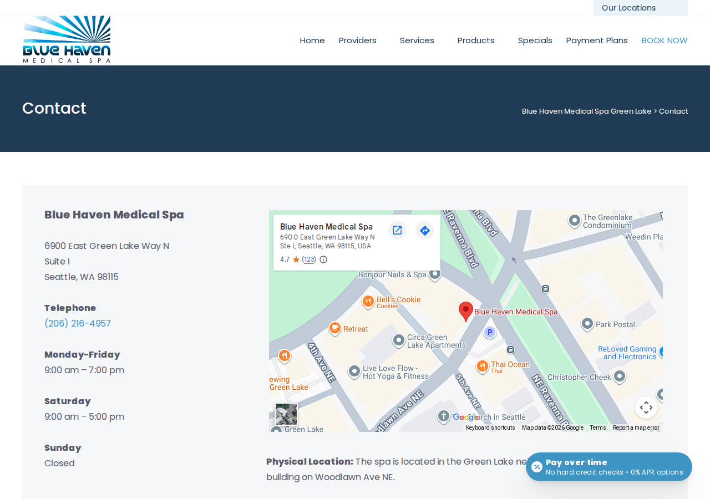Click BOOK NOW in the navigation
This screenshot has height=499, width=710.
coord(665,40)
